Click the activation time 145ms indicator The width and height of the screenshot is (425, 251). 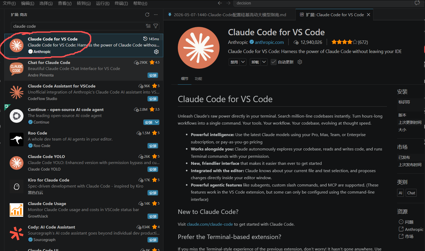point(151,39)
